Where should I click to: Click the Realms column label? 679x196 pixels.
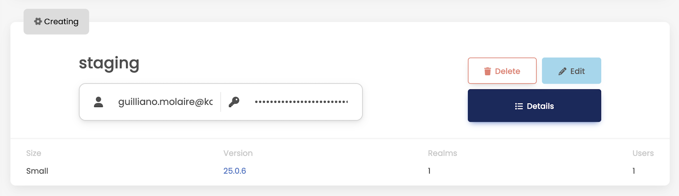coord(442,153)
